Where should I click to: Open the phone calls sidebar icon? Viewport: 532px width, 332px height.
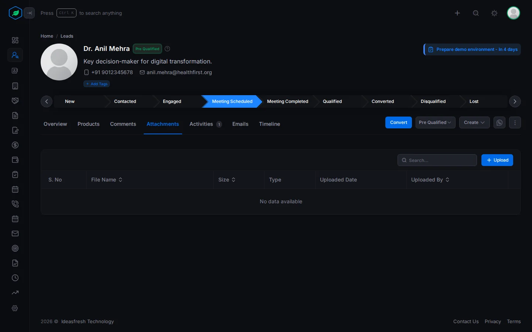pyautogui.click(x=15, y=204)
